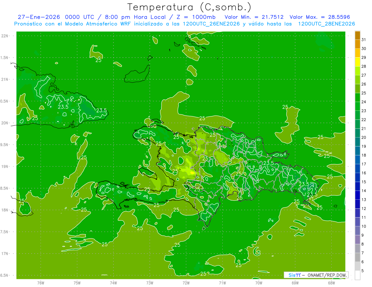The image size is (372, 287).
Task: Click the dark orange swatch above 31
Action: (x=357, y=35)
